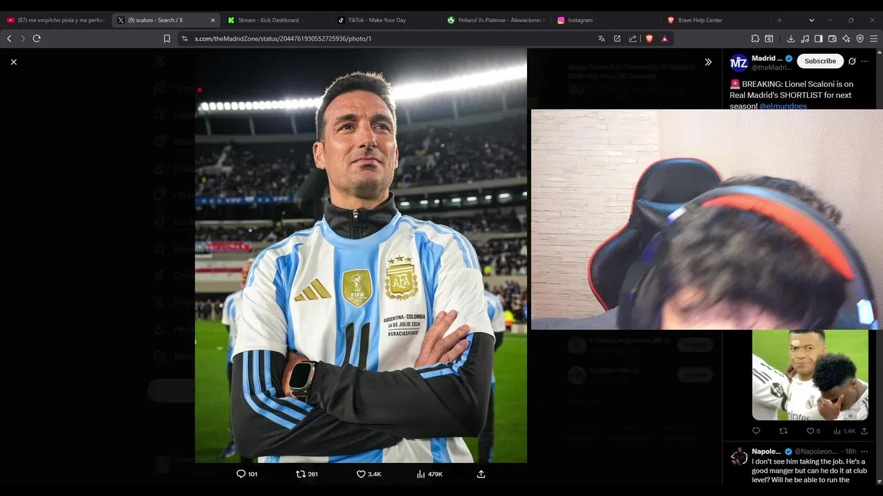Open Brave VPN shield icon
This screenshot has width=883, height=496.
860,39
